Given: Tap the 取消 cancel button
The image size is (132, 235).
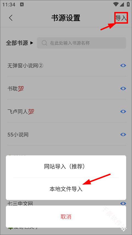Looking at the screenshot, I should coord(66,217).
